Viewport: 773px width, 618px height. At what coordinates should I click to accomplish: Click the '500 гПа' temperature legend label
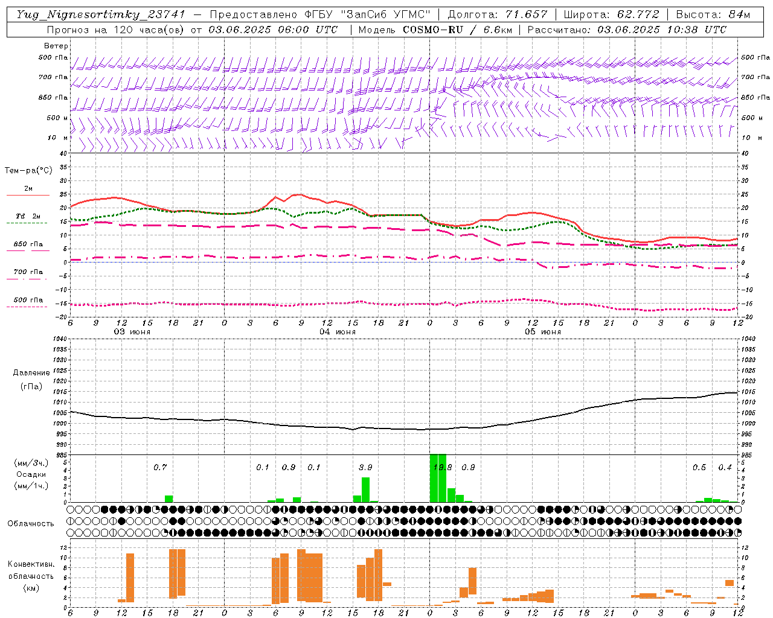click(28, 300)
